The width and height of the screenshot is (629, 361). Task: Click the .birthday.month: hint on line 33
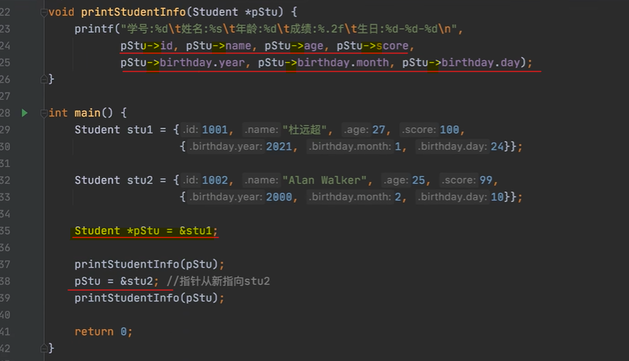coord(350,197)
